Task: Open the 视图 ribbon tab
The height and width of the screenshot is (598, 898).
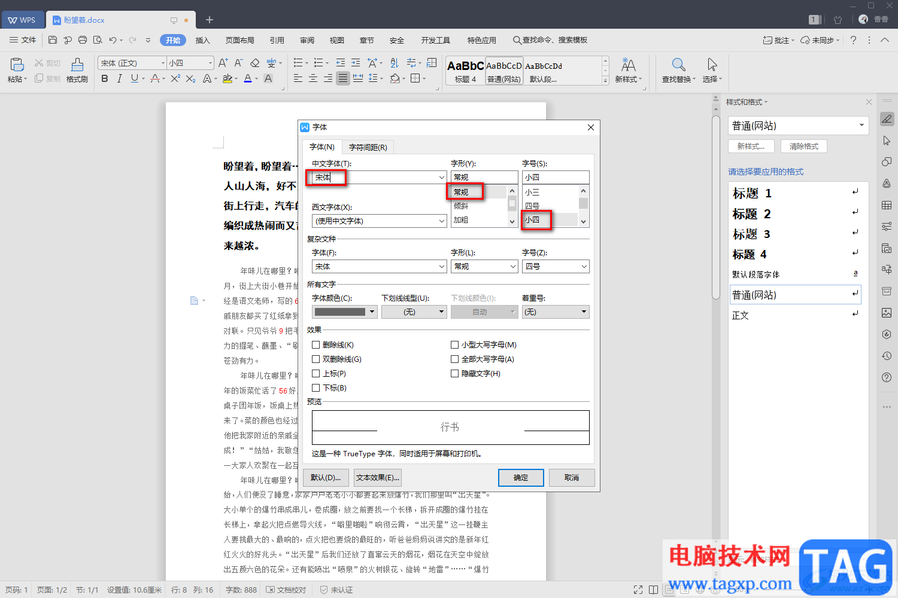Action: coord(337,40)
